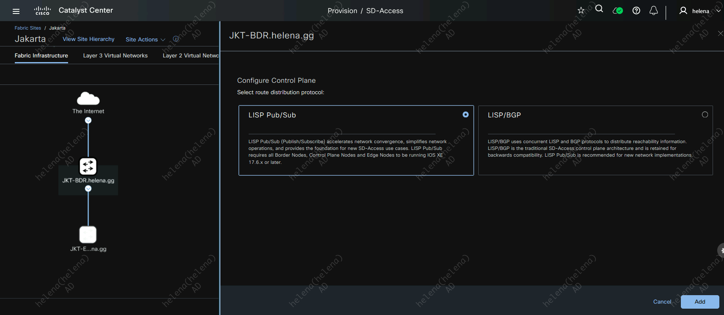Expand the Site Actions dropdown
The width and height of the screenshot is (724, 315).
145,39
